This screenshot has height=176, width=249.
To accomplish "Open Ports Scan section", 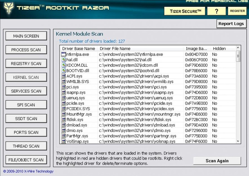I will 26,132.
